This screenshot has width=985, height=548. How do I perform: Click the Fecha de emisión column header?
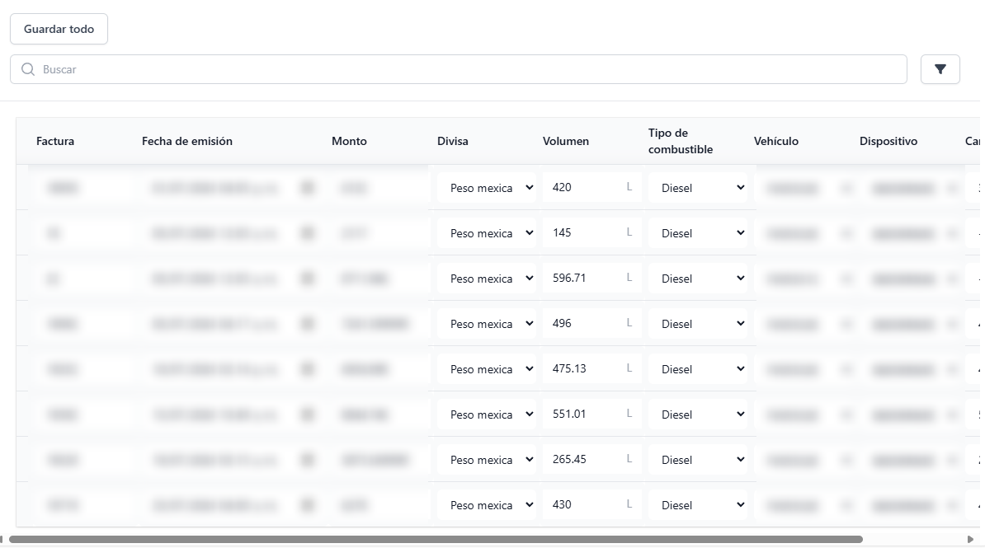click(187, 141)
